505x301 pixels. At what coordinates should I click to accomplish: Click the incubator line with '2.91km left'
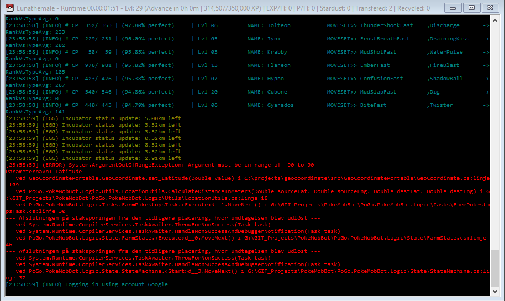(x=93, y=158)
